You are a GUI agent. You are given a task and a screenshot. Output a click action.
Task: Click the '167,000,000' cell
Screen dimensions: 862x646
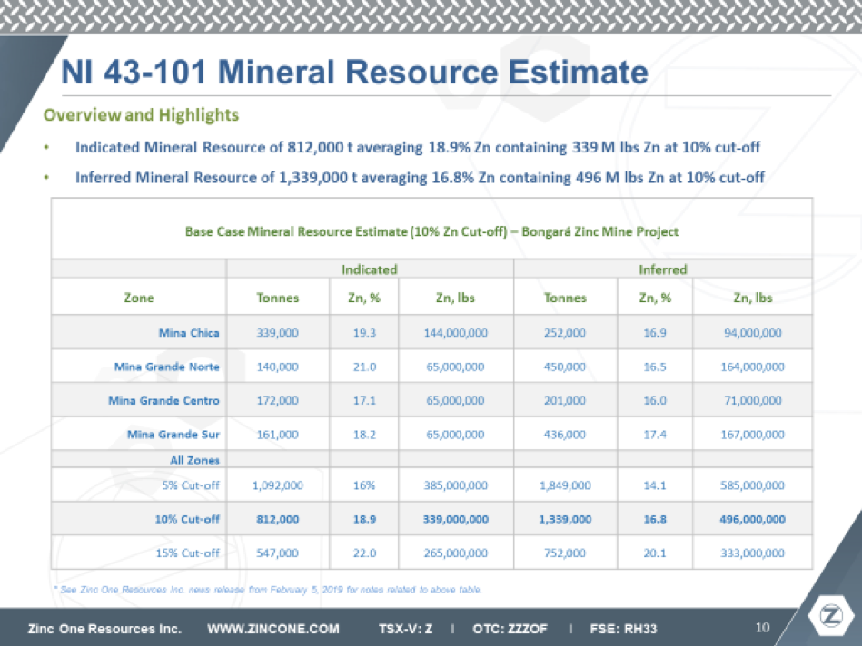tap(753, 435)
